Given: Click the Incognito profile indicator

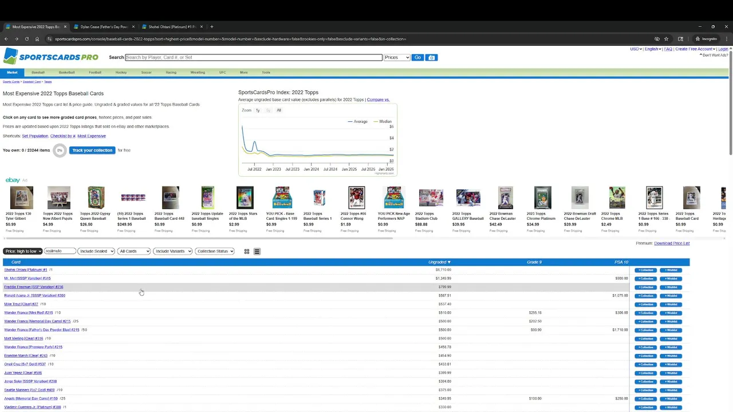Looking at the screenshot, I should tap(706, 39).
